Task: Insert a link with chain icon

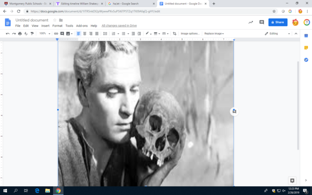Action: point(56,34)
